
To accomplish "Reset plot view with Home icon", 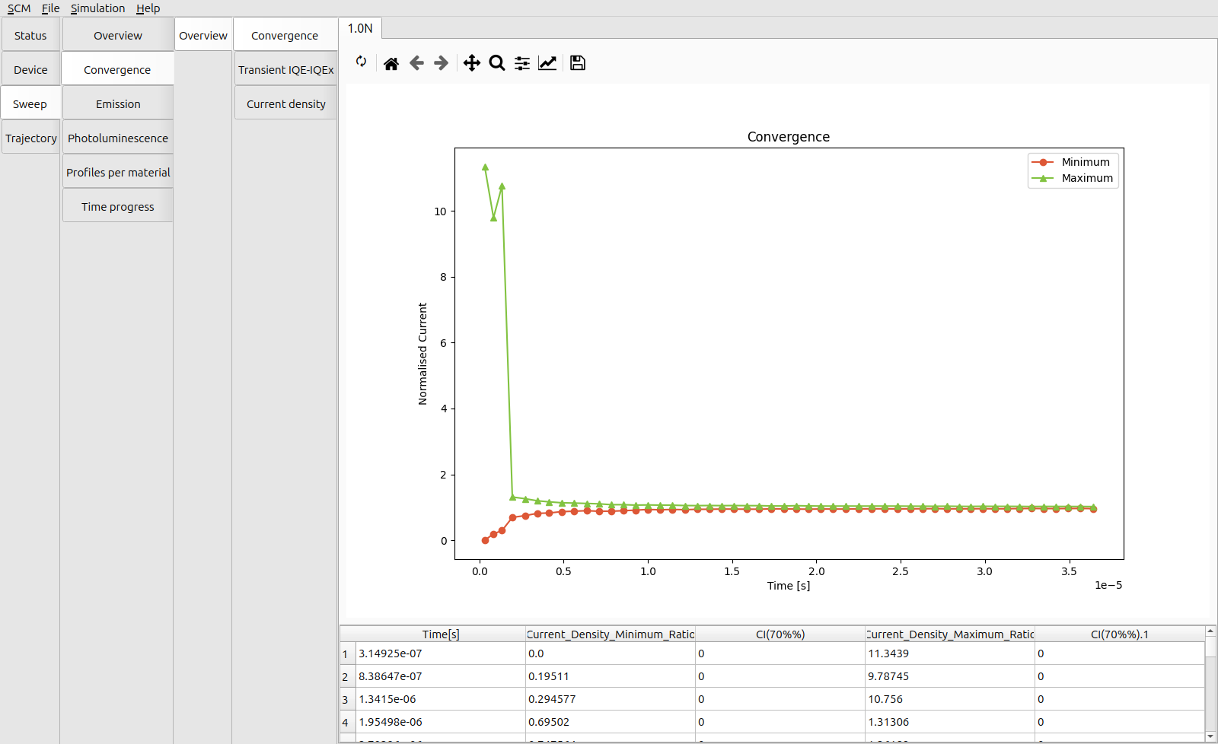I will pos(391,63).
